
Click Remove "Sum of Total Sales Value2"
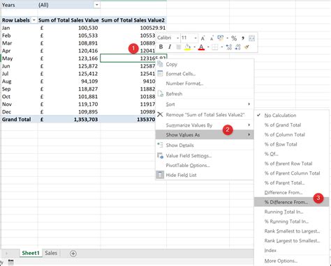click(x=205, y=115)
